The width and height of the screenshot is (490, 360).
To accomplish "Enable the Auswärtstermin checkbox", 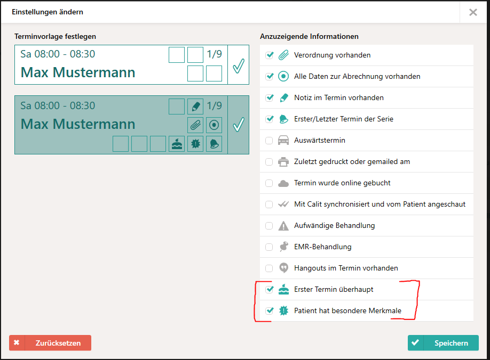I will click(269, 141).
